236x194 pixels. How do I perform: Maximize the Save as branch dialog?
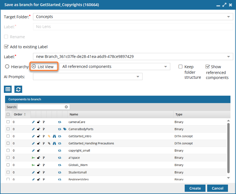[224, 5]
